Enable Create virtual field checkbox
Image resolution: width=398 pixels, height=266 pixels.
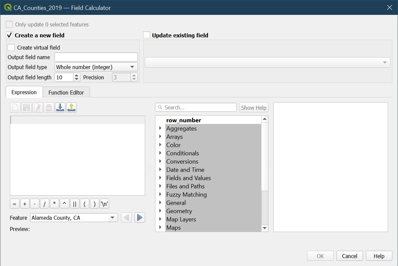[x=11, y=48]
